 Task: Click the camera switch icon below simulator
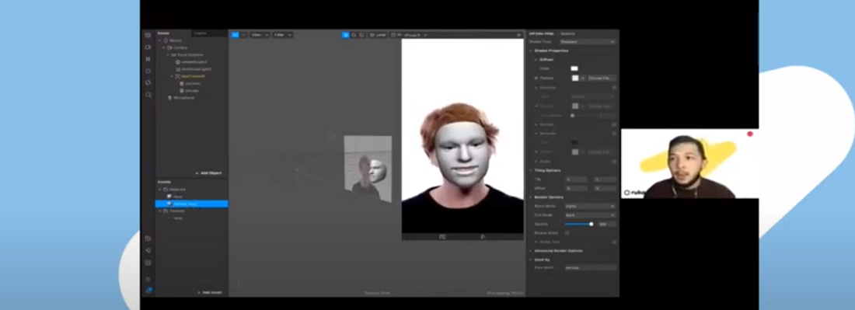(x=442, y=237)
